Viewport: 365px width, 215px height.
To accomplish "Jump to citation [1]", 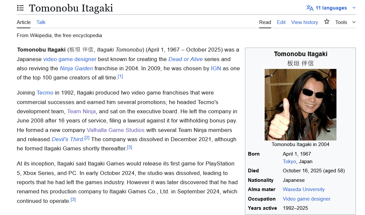I will 120,76.
